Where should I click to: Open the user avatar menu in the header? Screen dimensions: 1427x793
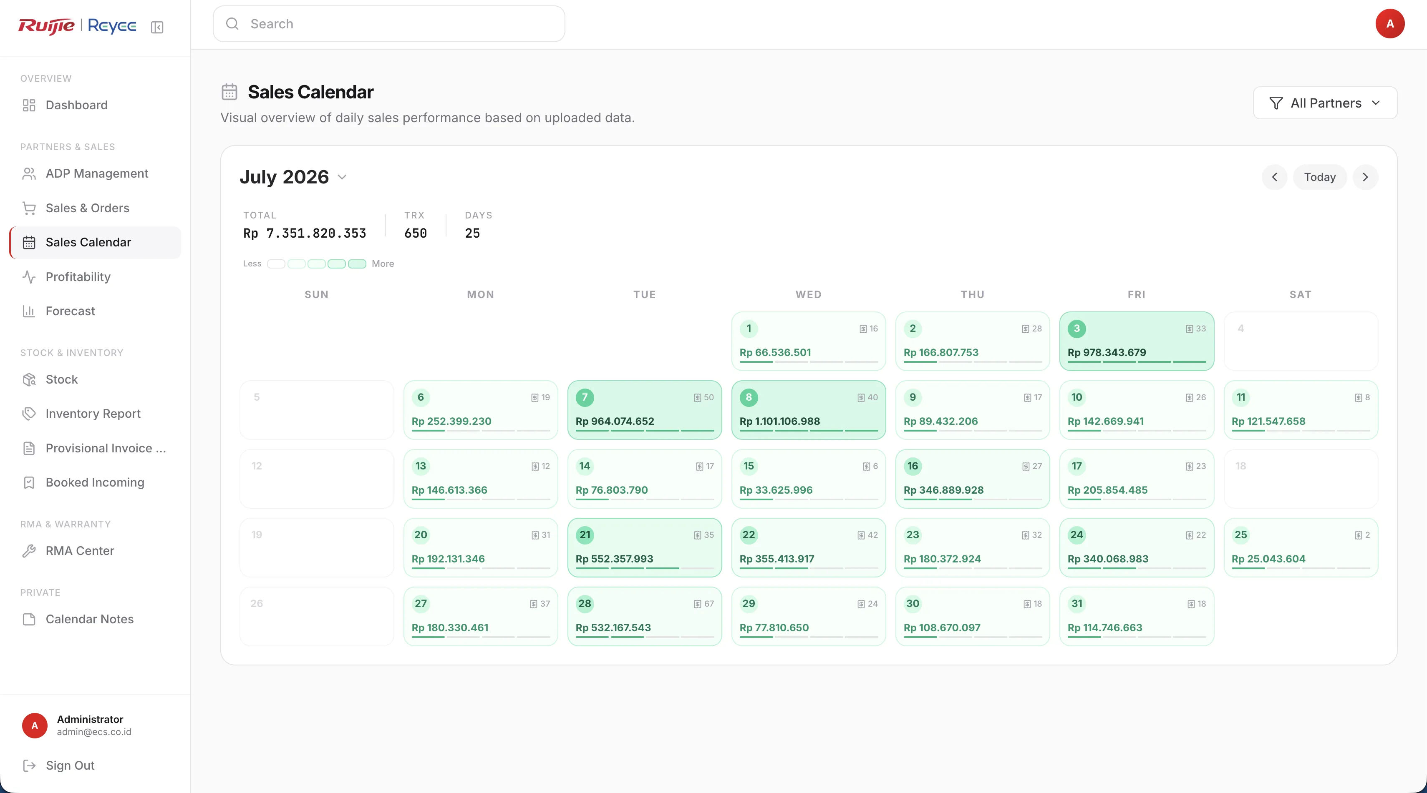click(1389, 24)
